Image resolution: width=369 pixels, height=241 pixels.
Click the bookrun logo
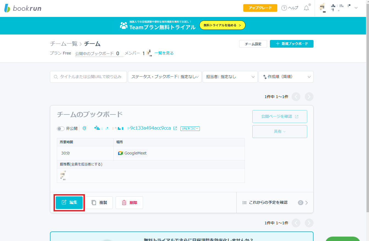(x=22, y=8)
